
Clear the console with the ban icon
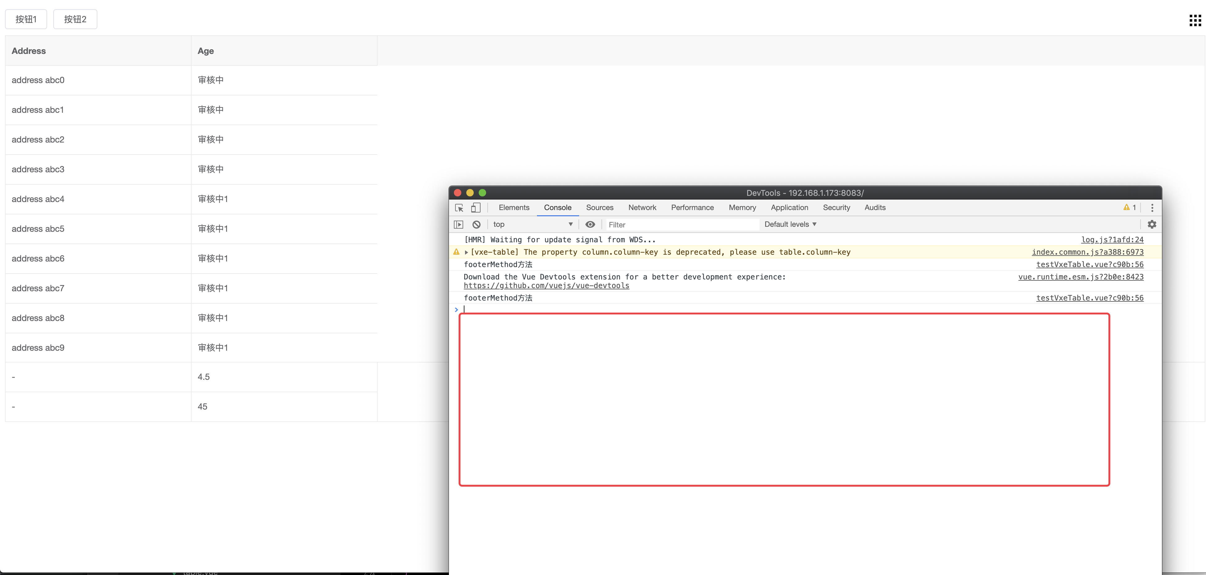pos(476,225)
